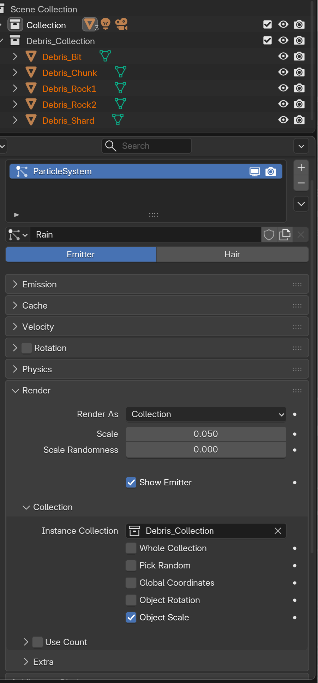
Task: Click the Scale Randomness slider 0.000
Action: click(206, 450)
